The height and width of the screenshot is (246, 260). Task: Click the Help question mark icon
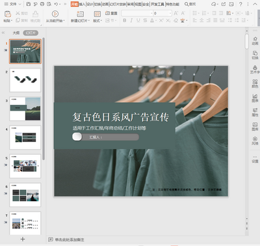click(x=240, y=4)
